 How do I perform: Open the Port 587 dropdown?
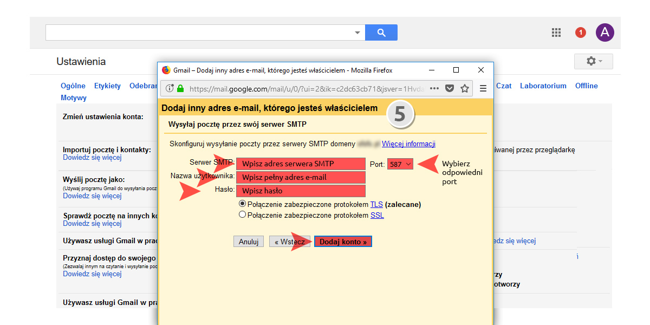click(400, 164)
